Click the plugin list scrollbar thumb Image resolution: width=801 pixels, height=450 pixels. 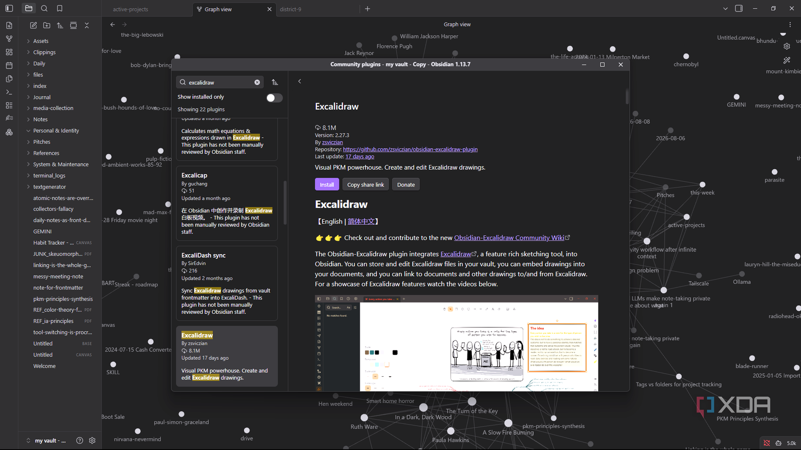coord(285,203)
